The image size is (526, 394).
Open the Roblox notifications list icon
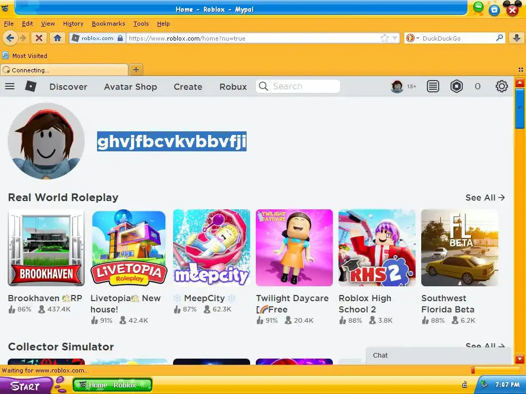click(433, 86)
